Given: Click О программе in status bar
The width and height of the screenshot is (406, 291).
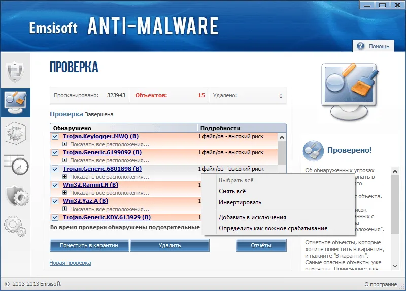Looking at the screenshot, I should coord(381,284).
